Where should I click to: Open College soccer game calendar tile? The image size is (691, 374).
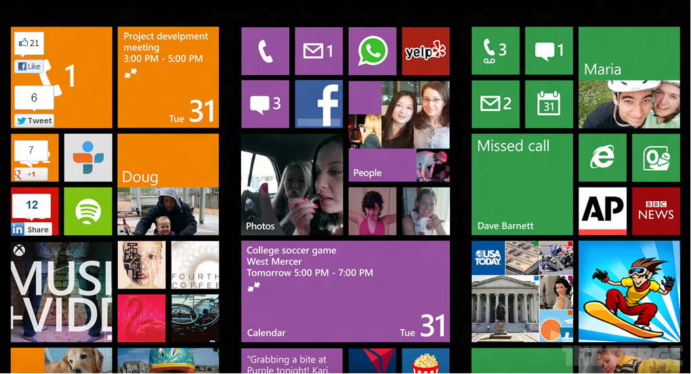point(345,291)
